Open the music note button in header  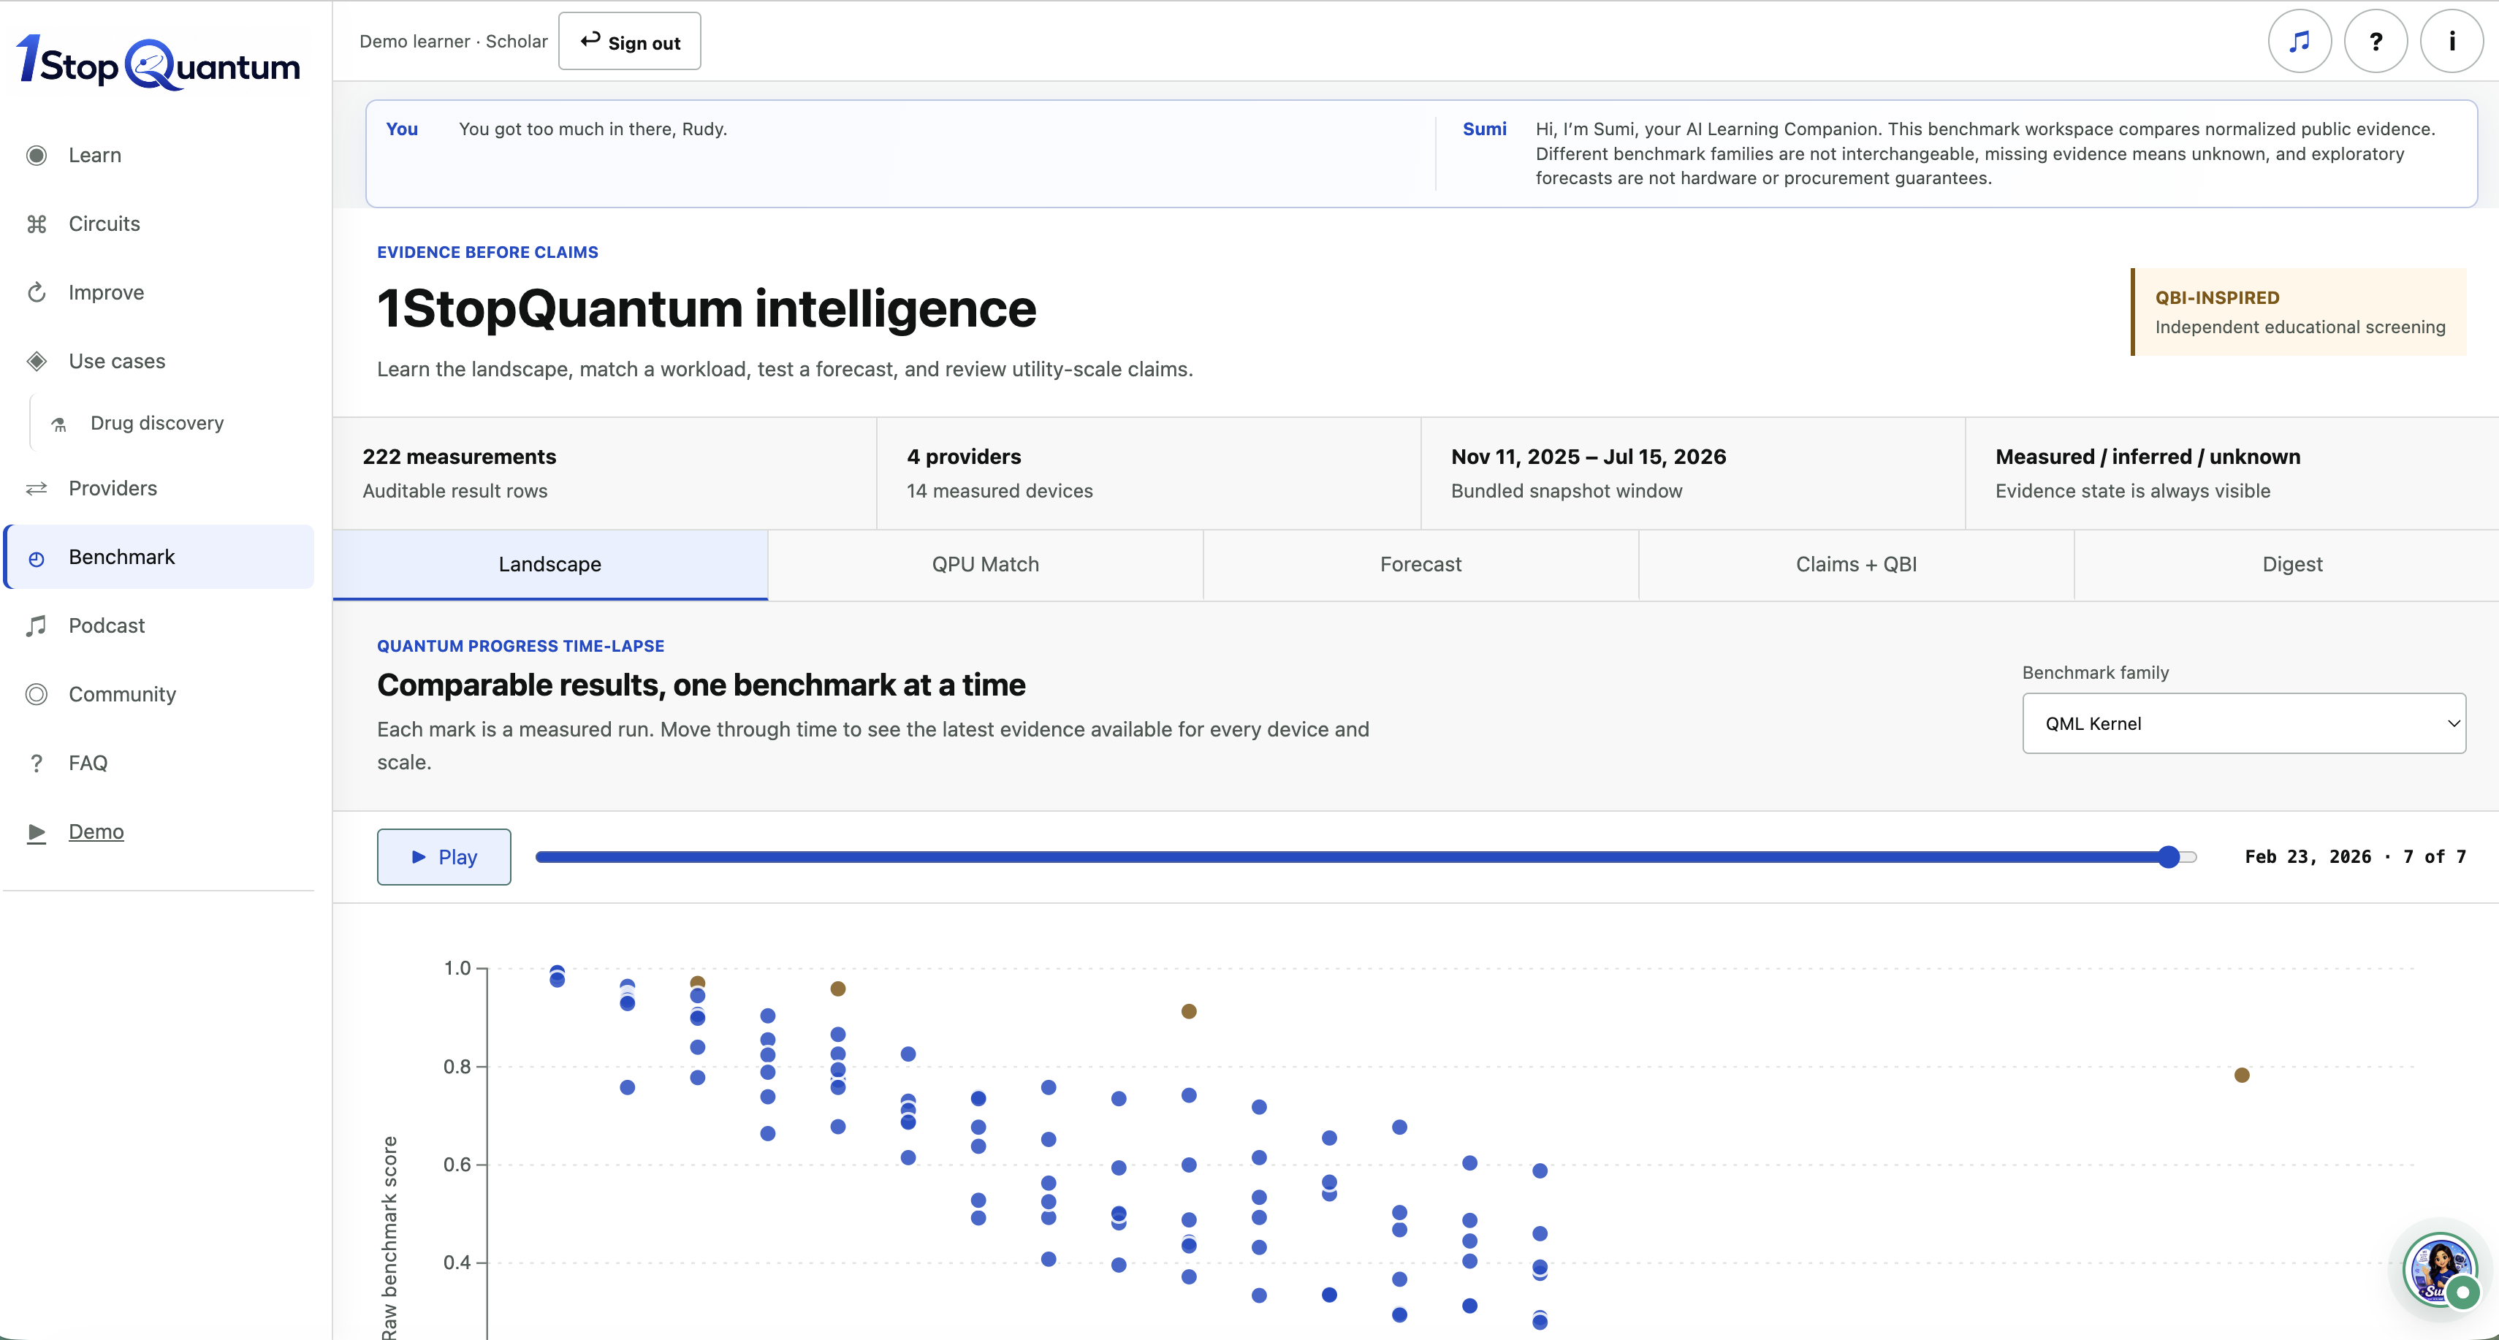(2300, 42)
